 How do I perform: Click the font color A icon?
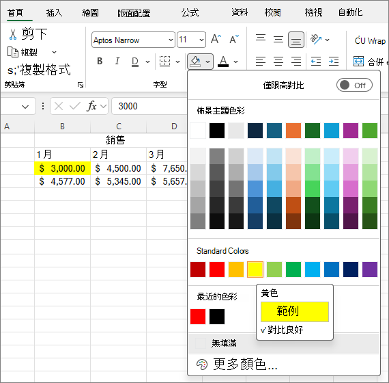click(223, 61)
